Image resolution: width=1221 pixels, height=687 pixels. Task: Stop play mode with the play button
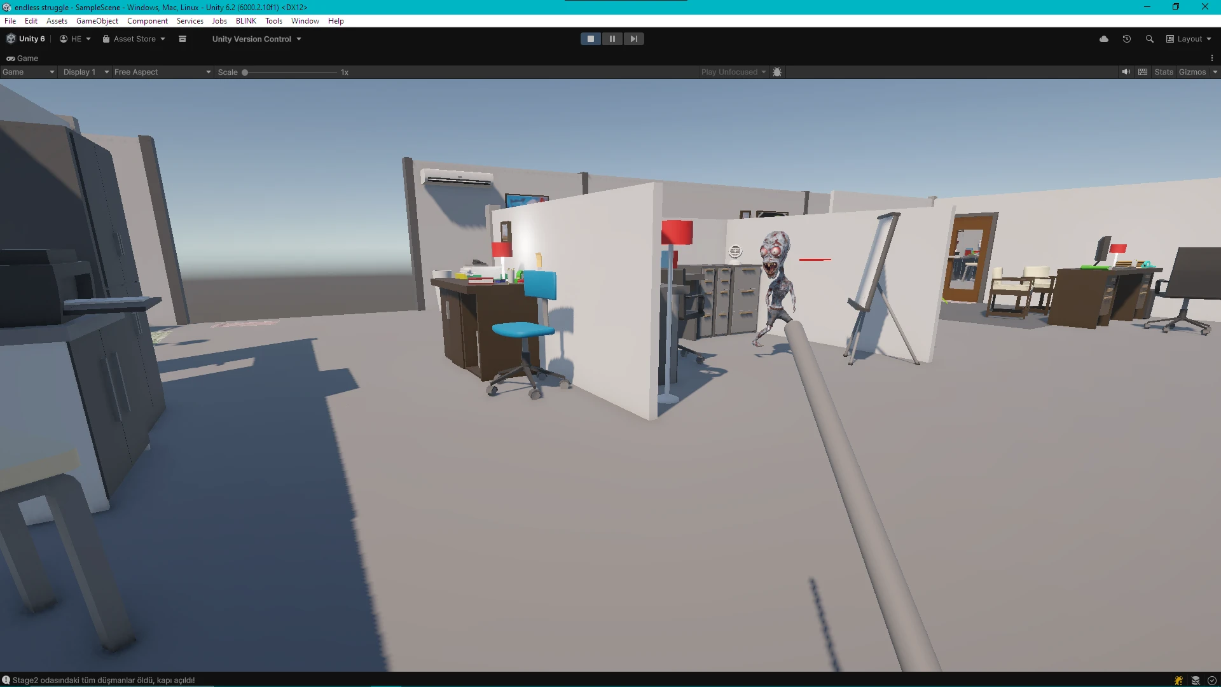(590, 39)
